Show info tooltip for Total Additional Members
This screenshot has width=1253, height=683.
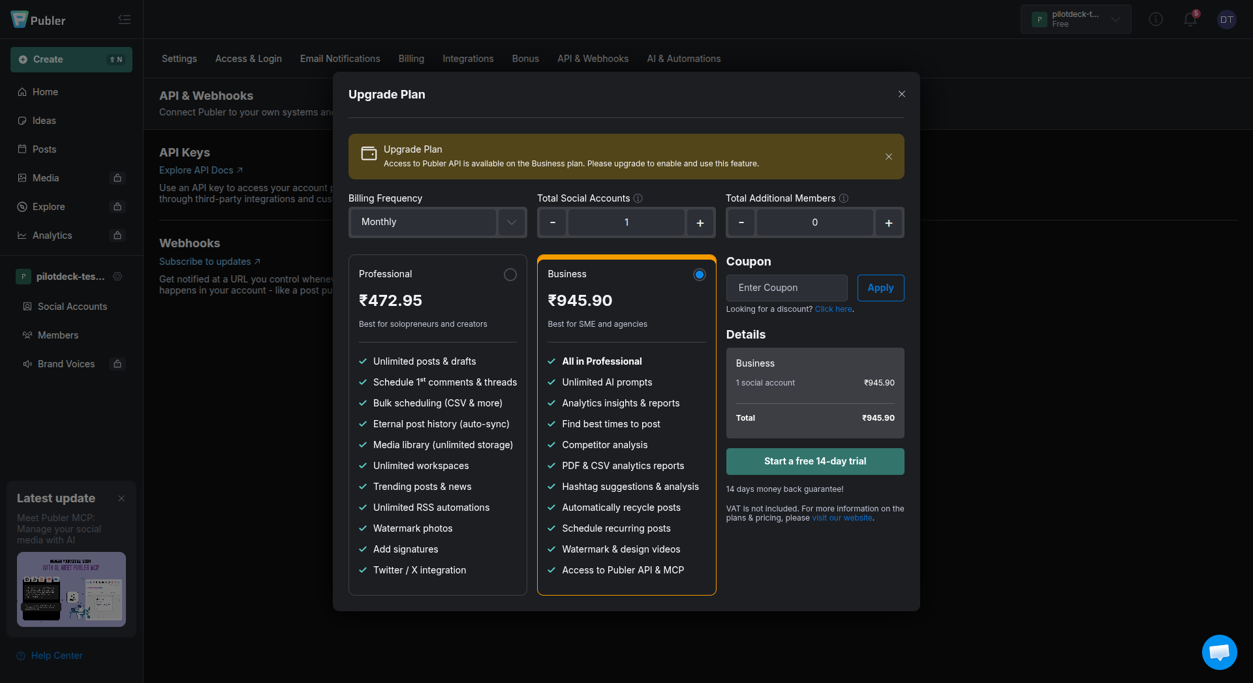843,198
